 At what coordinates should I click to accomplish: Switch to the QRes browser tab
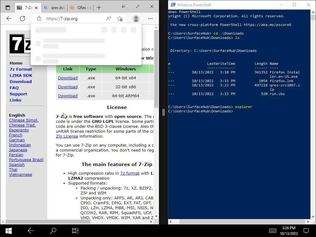coord(81,8)
